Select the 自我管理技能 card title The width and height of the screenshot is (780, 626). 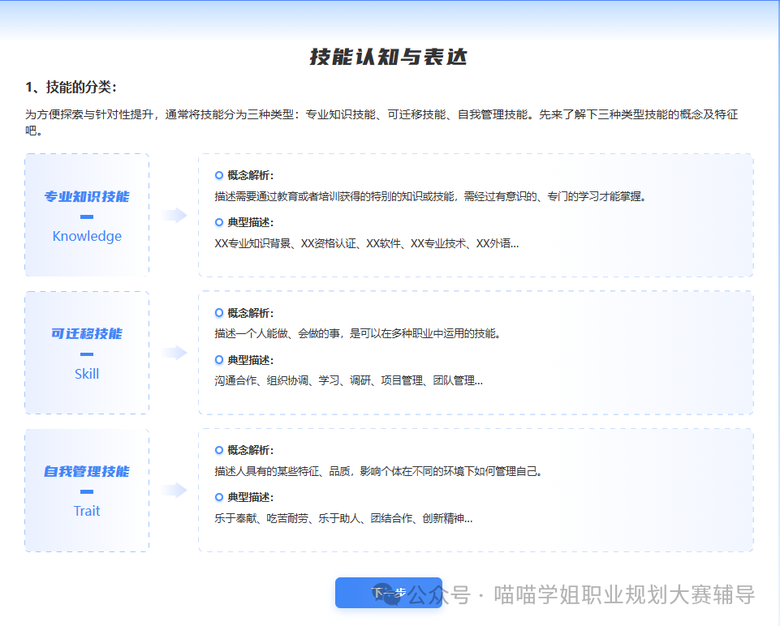coord(87,471)
